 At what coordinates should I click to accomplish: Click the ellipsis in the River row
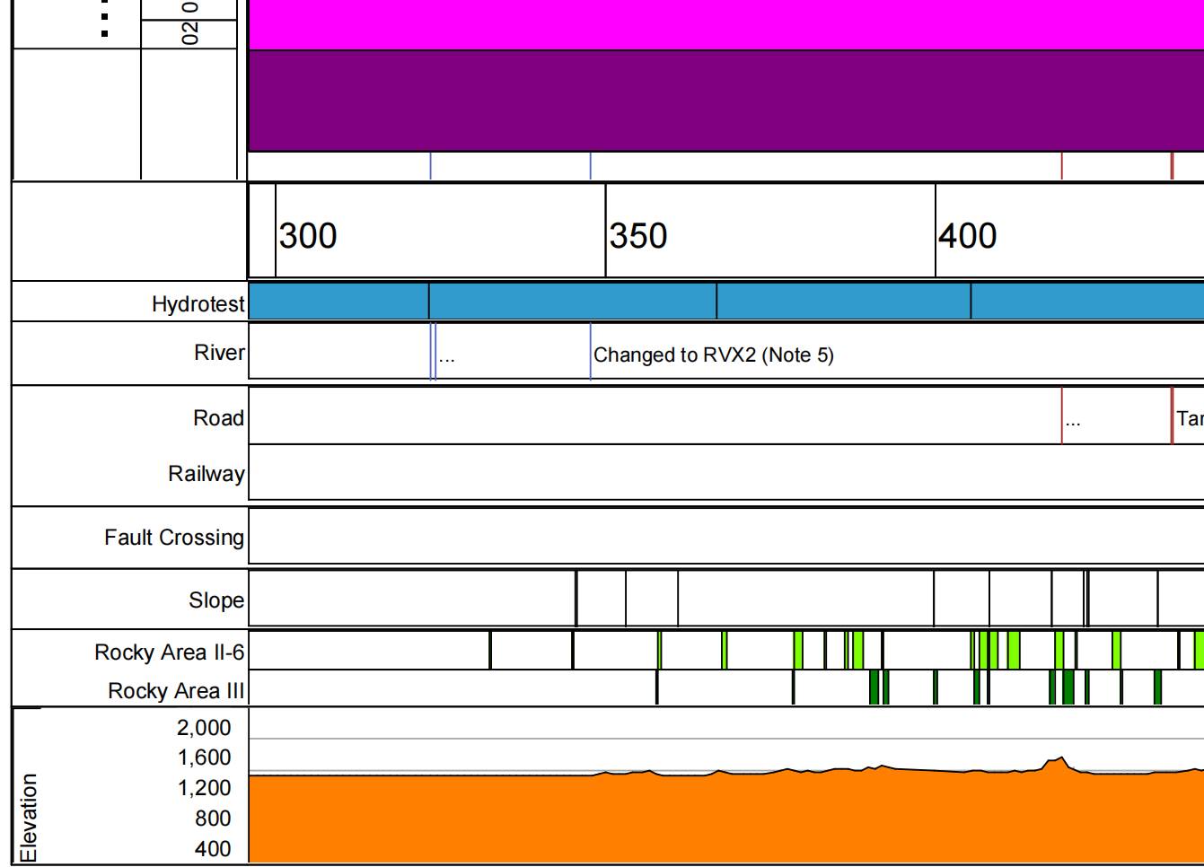coord(447,357)
